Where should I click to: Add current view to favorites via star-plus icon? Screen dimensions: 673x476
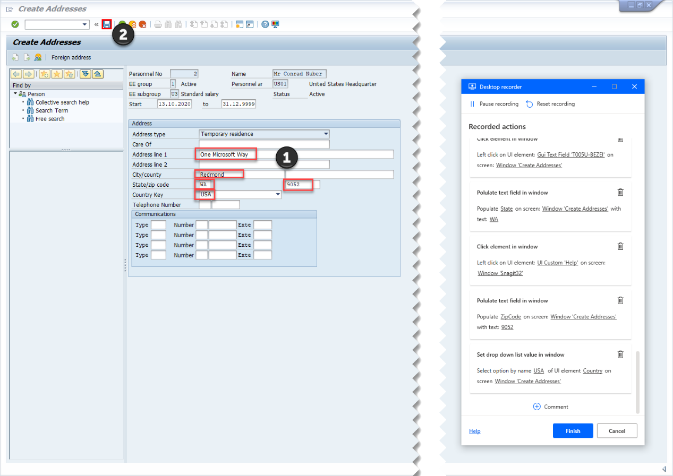[45, 74]
